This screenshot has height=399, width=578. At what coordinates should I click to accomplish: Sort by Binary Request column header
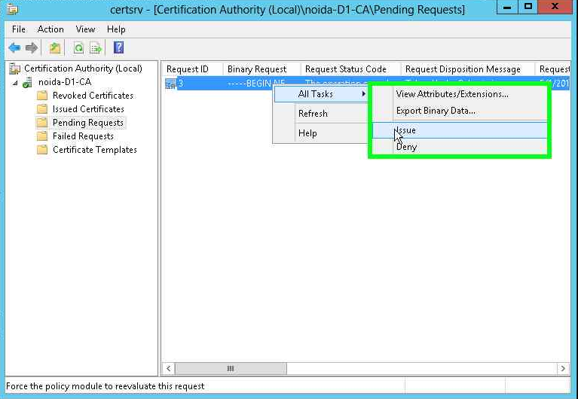(261, 69)
